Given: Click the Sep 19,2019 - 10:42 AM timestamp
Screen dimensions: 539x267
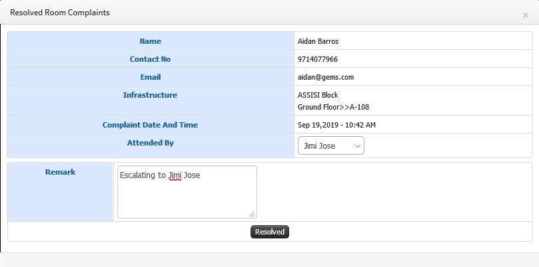Looking at the screenshot, I should tap(336, 125).
